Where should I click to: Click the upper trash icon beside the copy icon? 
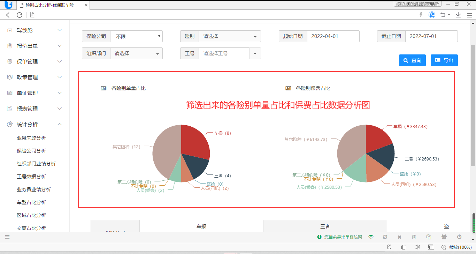414,237
